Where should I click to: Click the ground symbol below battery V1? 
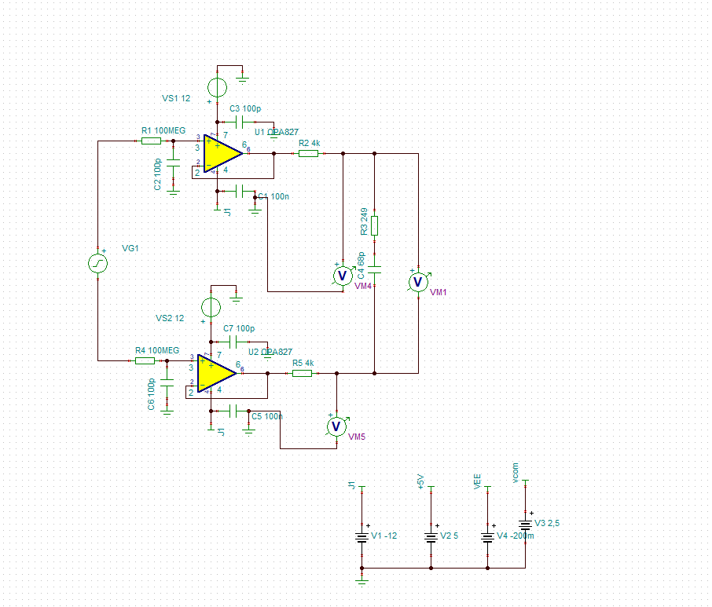(x=362, y=581)
